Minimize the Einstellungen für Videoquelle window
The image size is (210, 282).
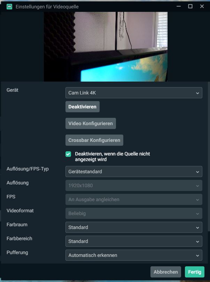(x=179, y=6)
